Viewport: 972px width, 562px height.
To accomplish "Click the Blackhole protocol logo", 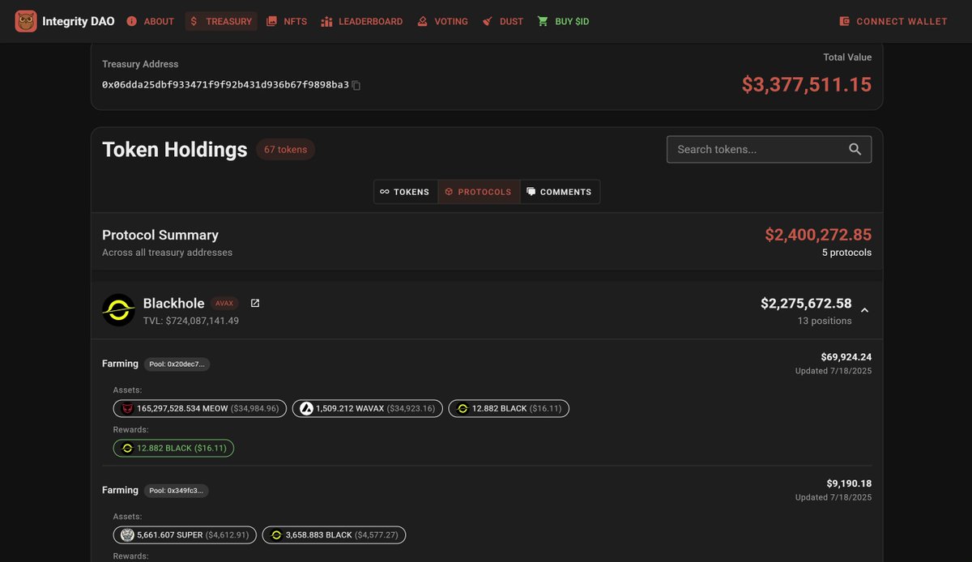I will [x=118, y=310].
